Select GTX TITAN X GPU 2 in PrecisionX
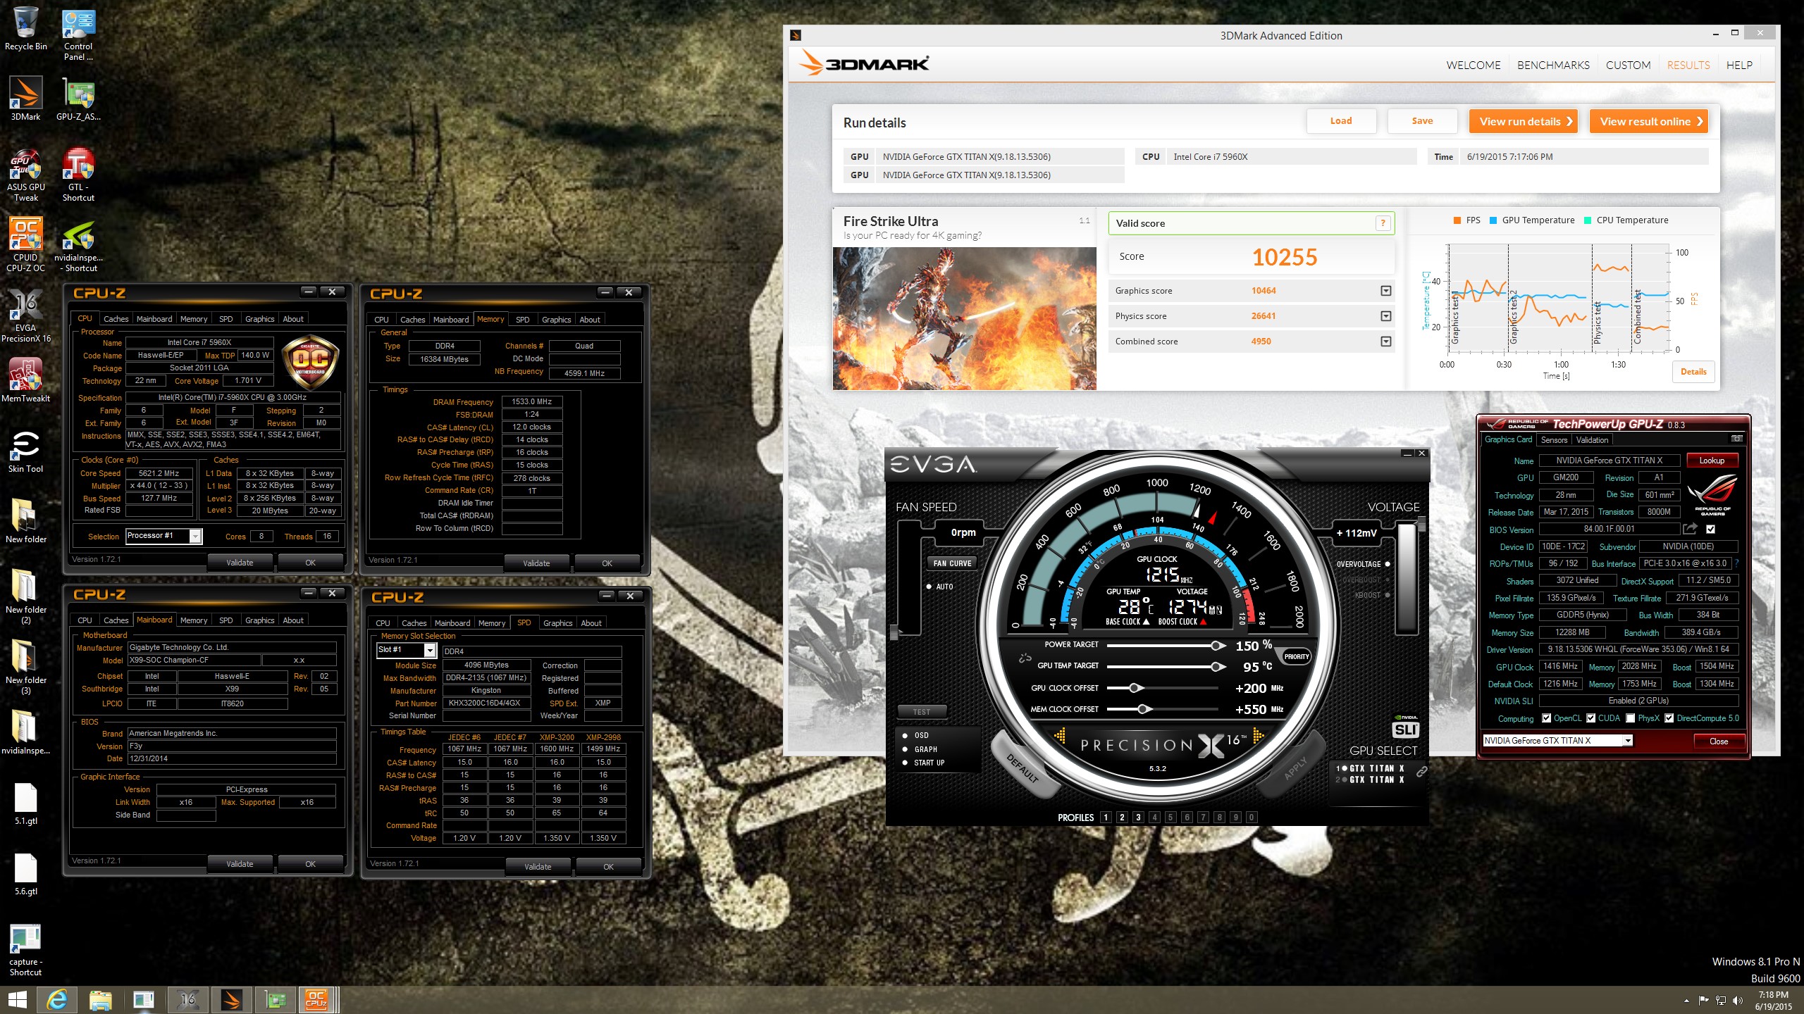The image size is (1804, 1014). [x=1370, y=780]
